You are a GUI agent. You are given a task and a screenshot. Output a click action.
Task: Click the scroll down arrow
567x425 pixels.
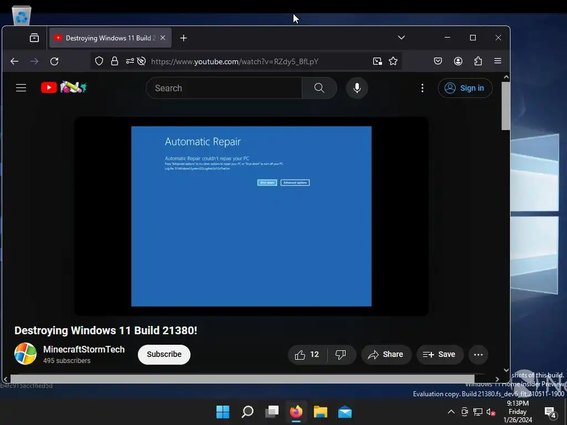506,370
